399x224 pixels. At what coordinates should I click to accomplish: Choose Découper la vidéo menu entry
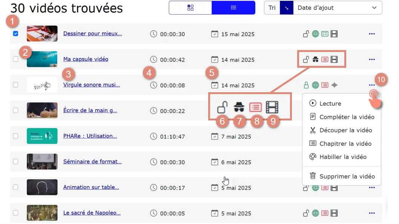click(342, 130)
